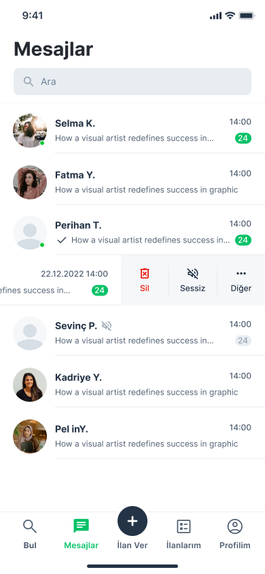Screen dimensions: 265x574
Task: Focus the Ara search input field
Action: click(x=132, y=82)
